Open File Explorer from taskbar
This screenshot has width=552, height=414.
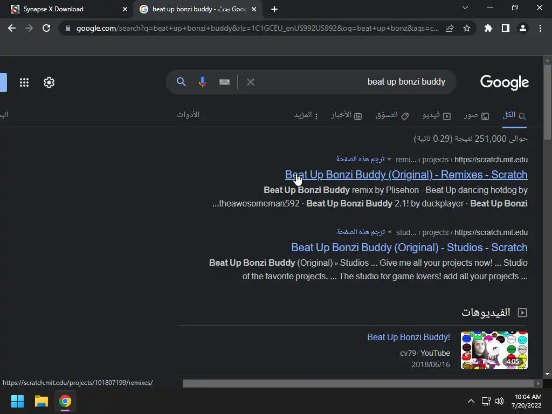pos(41,401)
